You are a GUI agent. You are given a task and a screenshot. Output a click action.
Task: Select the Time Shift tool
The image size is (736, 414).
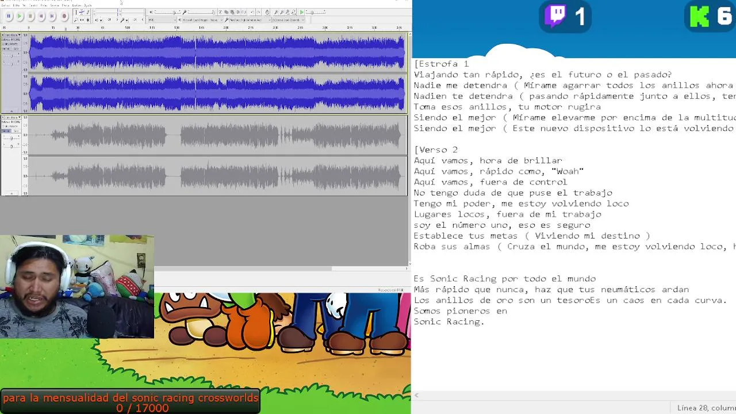coord(82,20)
